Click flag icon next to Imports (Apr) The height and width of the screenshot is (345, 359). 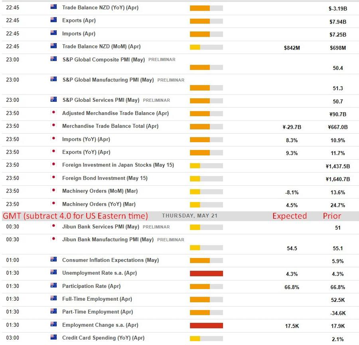tap(53, 33)
